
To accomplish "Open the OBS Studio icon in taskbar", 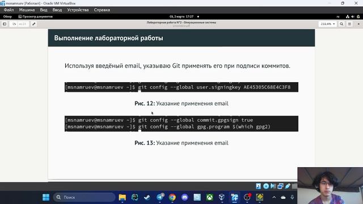I will click(247, 197).
